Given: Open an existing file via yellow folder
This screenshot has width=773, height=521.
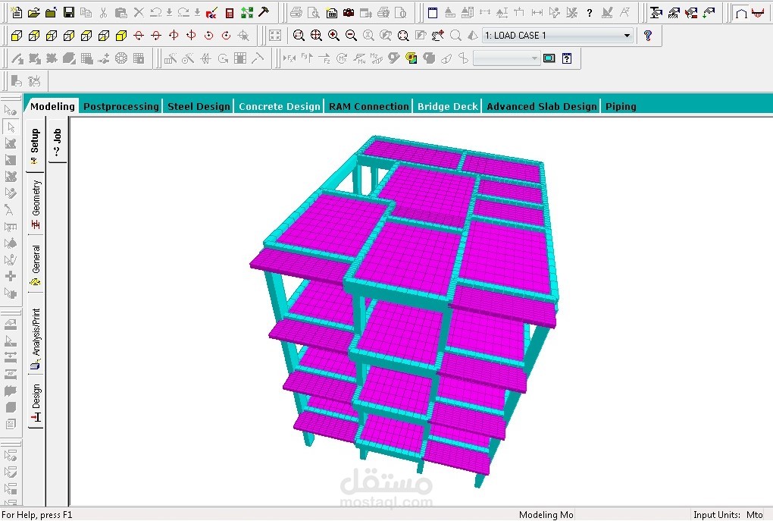Looking at the screenshot, I should point(33,12).
